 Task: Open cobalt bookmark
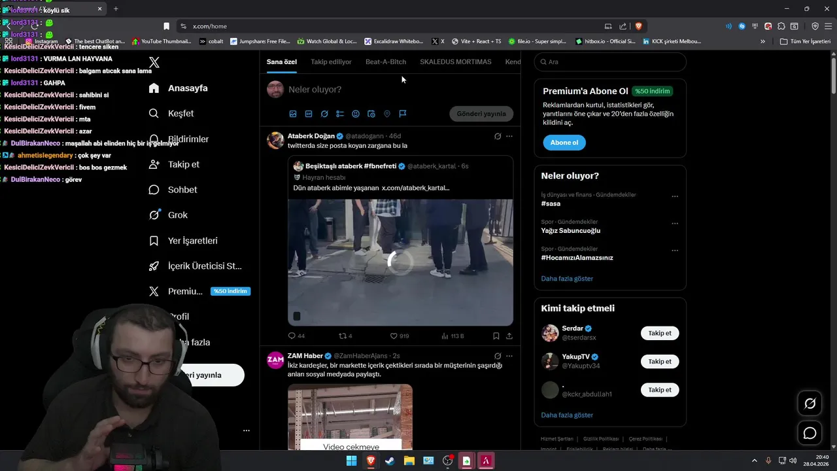coord(211,41)
